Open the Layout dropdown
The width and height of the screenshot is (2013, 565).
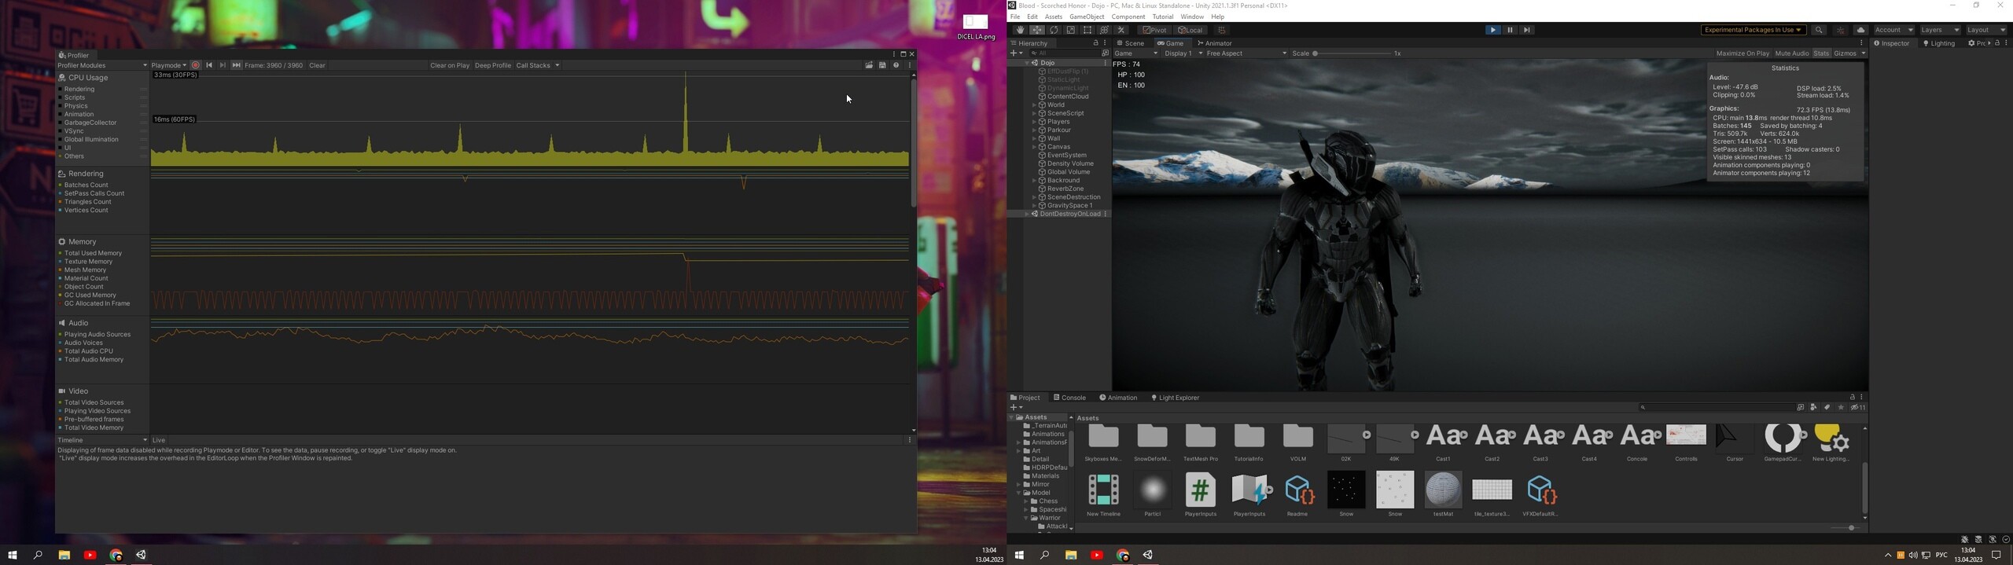pyautogui.click(x=1986, y=30)
